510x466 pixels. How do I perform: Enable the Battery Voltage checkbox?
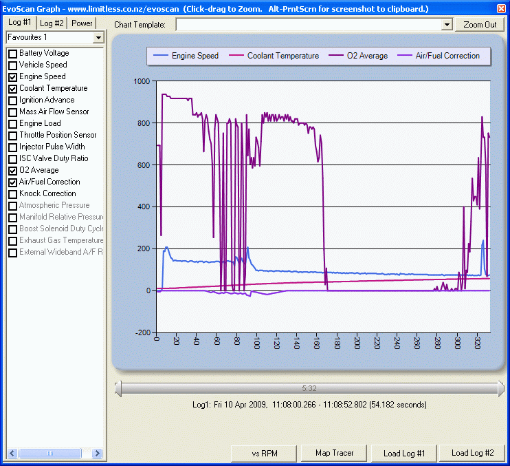click(x=12, y=54)
